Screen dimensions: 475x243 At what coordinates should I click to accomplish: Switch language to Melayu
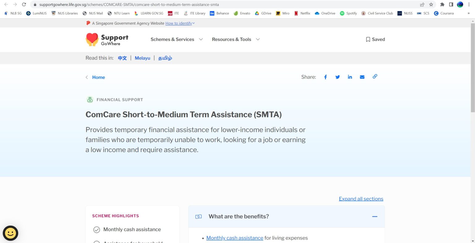pos(143,58)
